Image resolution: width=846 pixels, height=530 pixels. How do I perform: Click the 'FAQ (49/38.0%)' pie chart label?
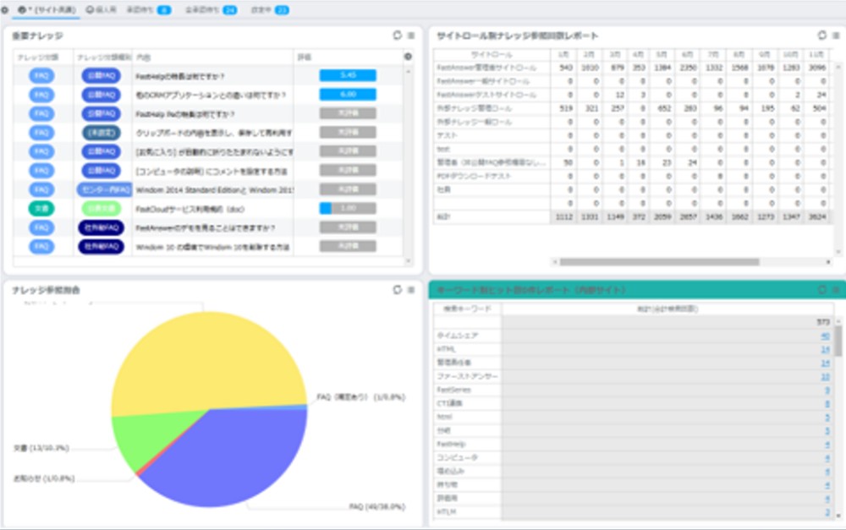click(x=377, y=506)
